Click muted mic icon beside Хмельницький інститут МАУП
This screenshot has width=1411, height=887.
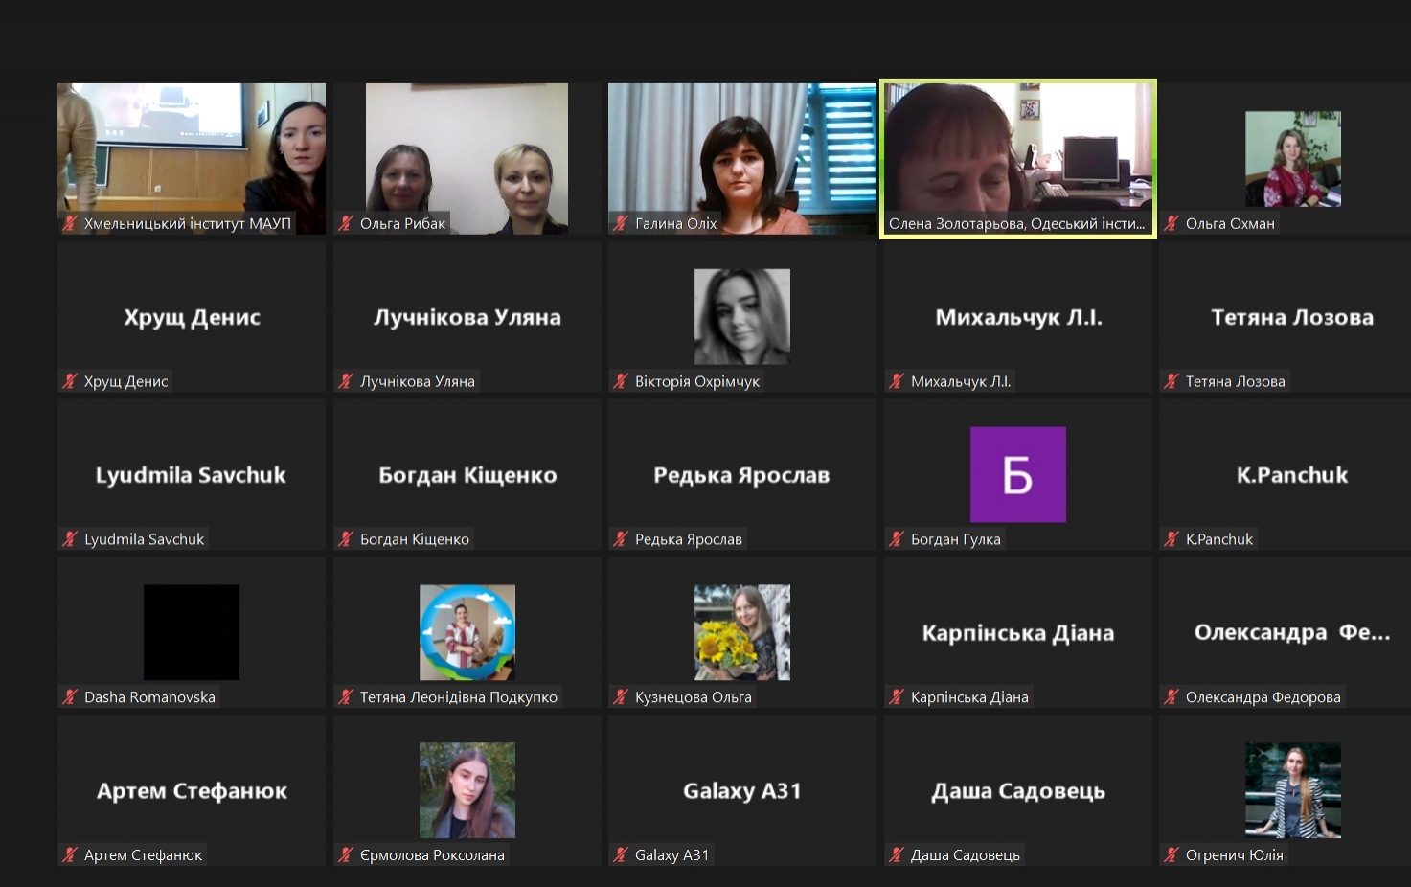70,223
